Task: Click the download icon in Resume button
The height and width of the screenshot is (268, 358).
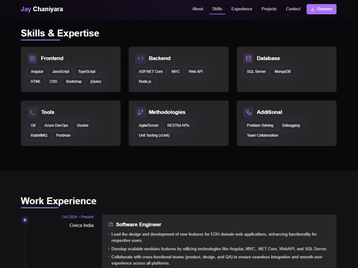Action: (x=313, y=9)
